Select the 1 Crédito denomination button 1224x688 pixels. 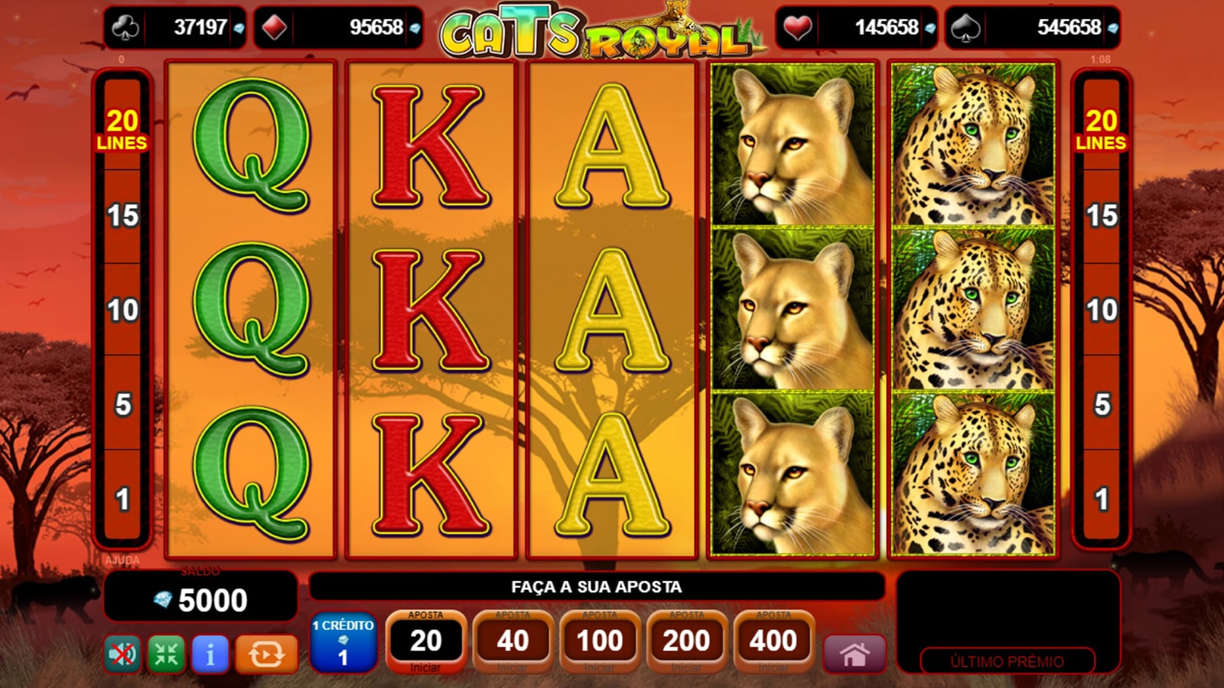343,642
